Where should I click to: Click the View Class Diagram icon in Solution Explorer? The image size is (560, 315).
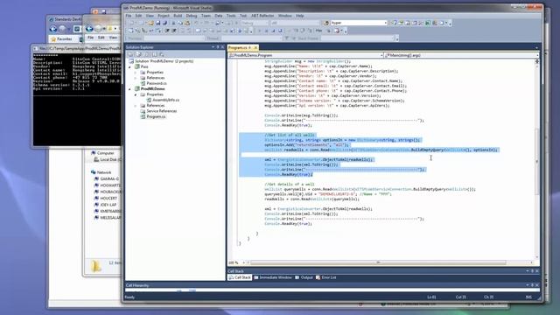pos(161,54)
